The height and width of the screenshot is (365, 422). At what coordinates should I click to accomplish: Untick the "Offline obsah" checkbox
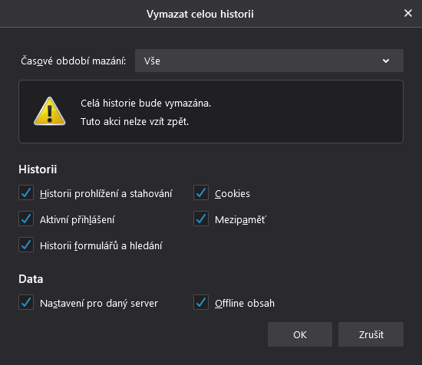pos(201,302)
